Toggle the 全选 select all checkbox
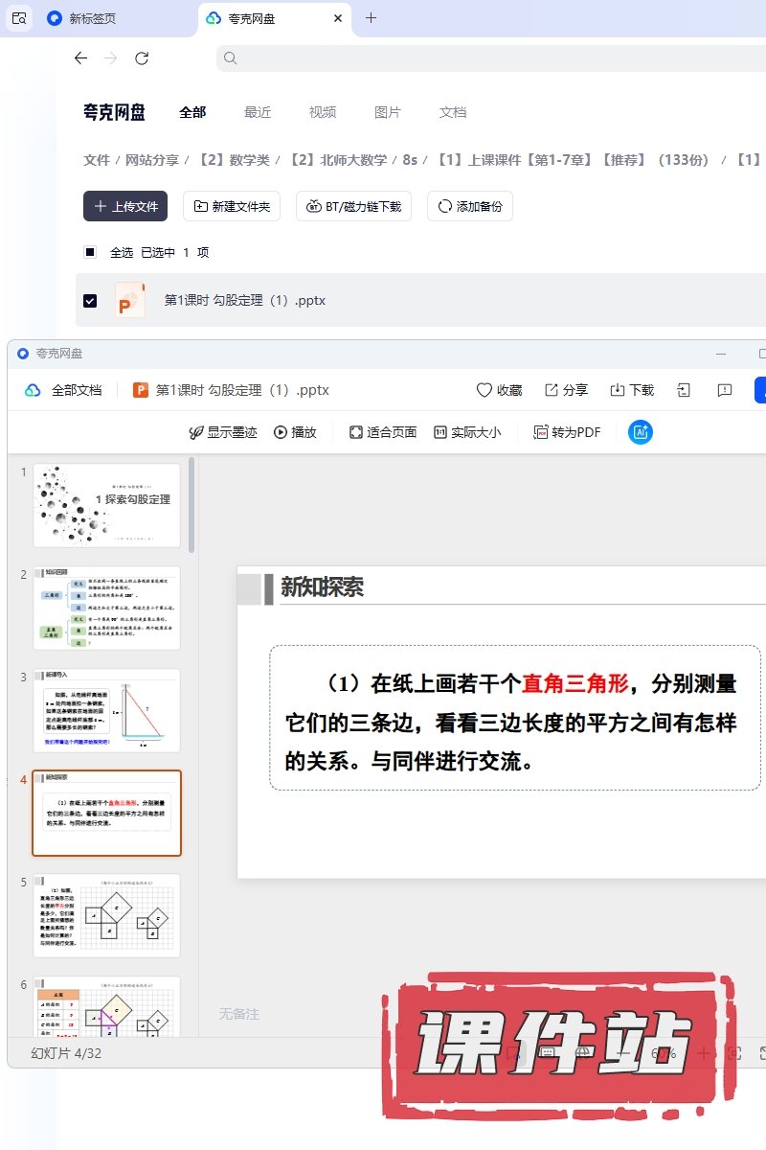This screenshot has width=766, height=1150. click(90, 252)
